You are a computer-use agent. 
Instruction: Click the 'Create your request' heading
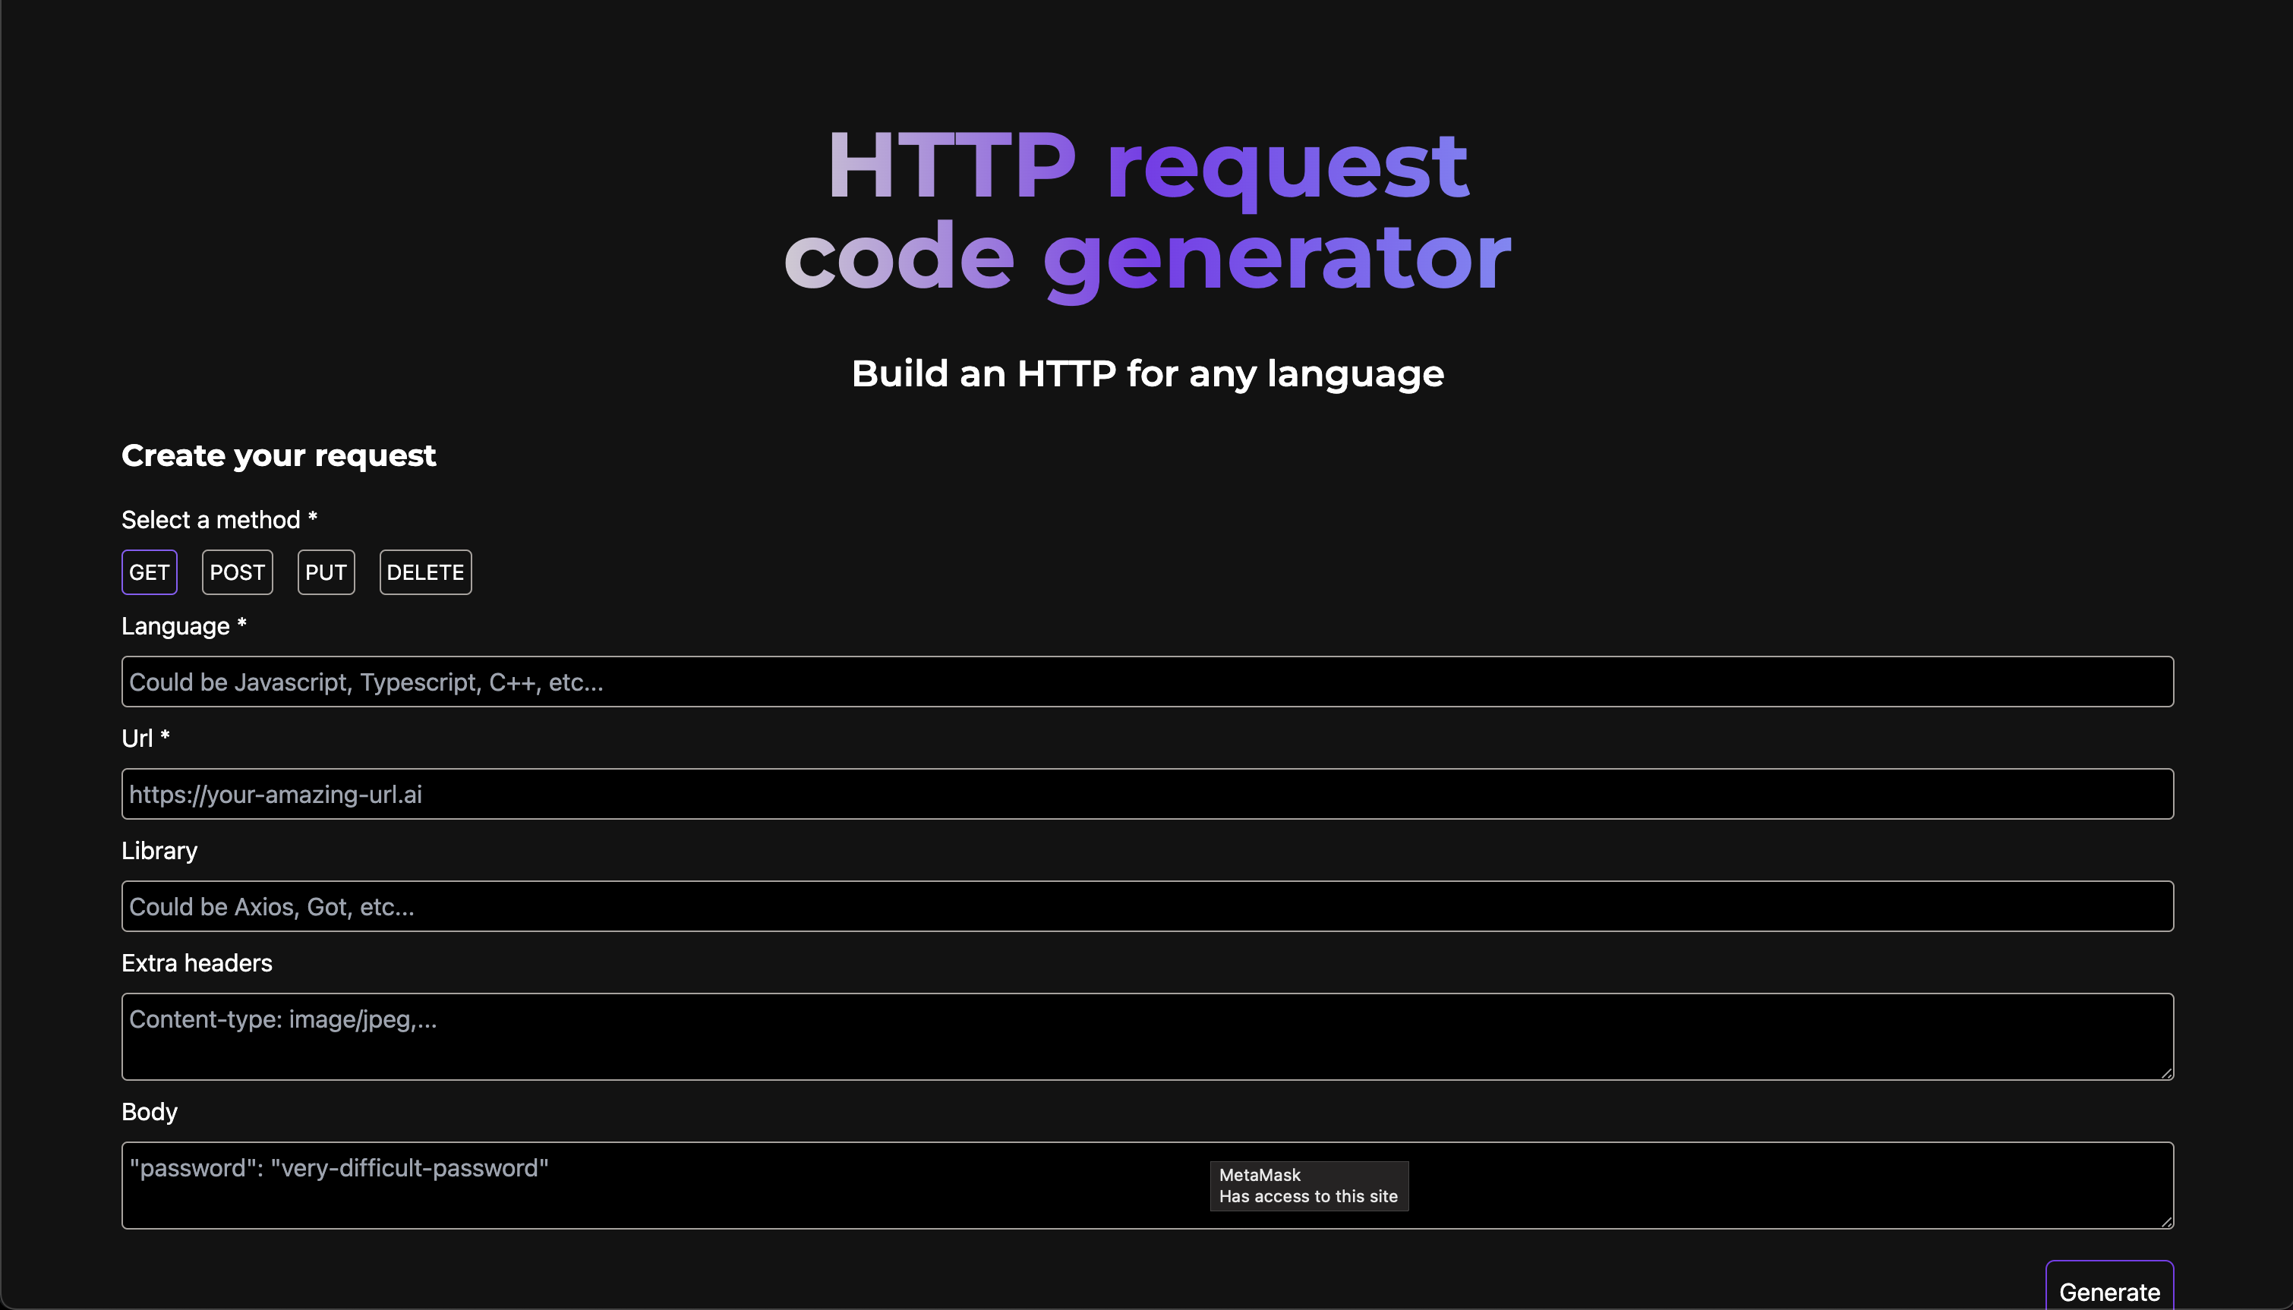coord(278,455)
